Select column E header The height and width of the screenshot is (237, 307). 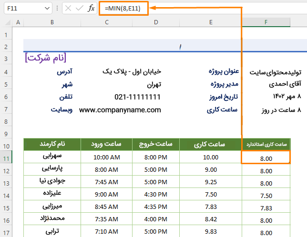coord(211,22)
